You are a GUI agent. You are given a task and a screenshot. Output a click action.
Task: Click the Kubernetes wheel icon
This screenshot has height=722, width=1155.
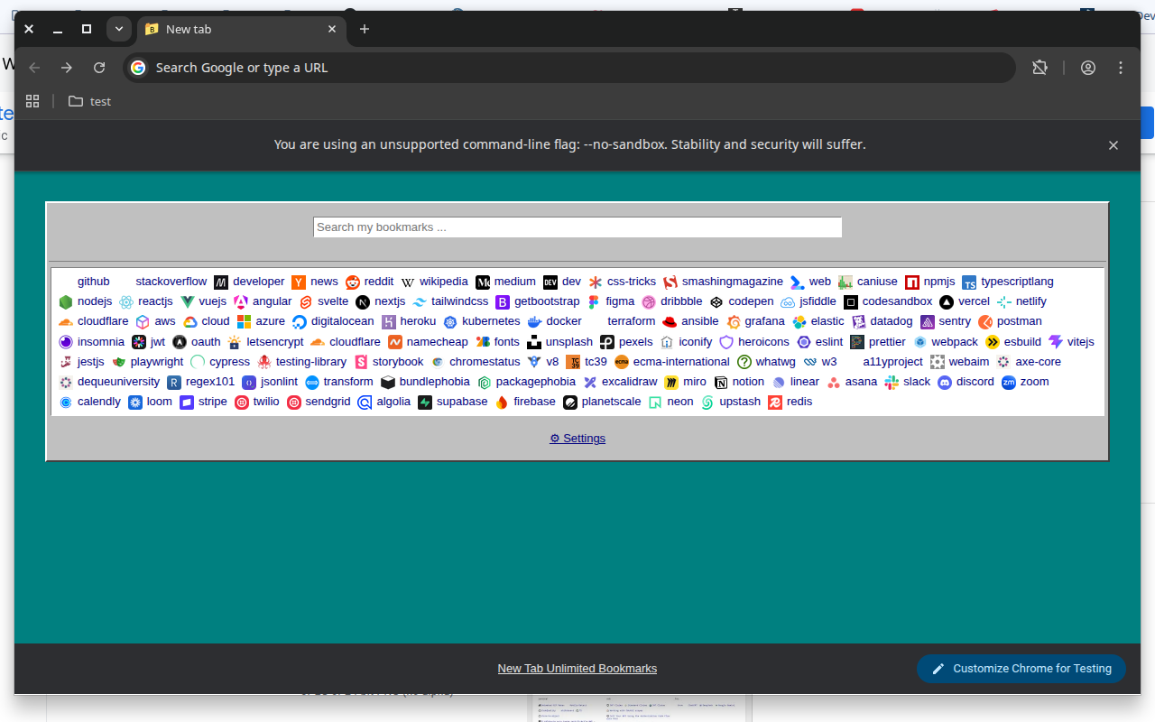[450, 322]
